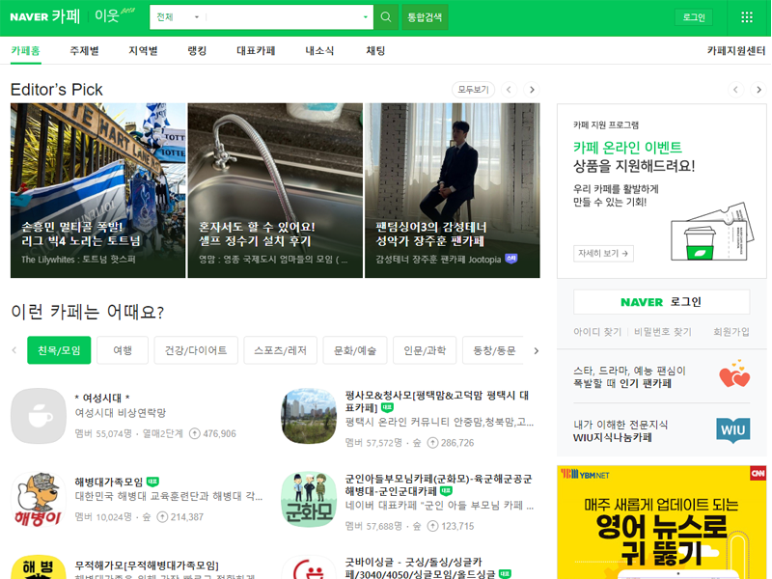Select the 인문/과학 category chip
This screenshot has width=772, height=579.
425,350
